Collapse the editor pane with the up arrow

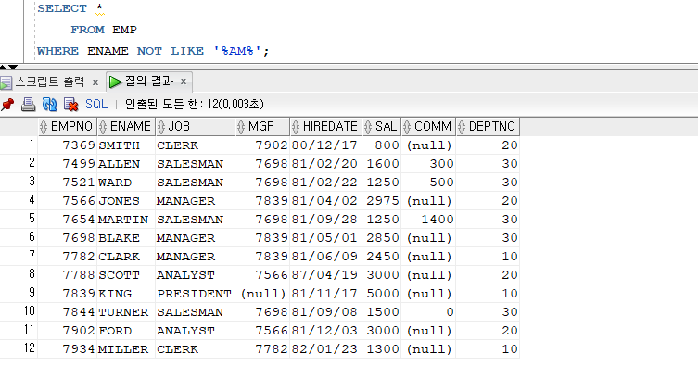[3, 67]
